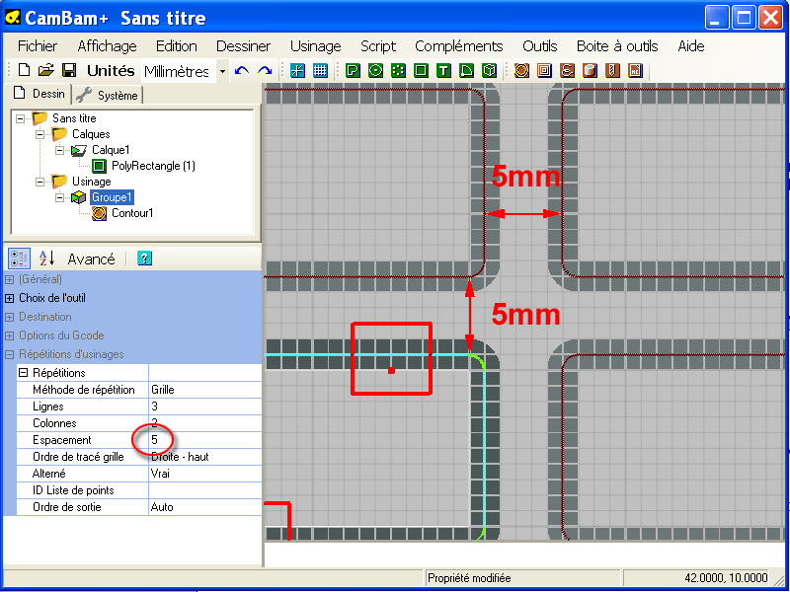The height and width of the screenshot is (592, 790).
Task: Create a new file with toolbar icon
Action: click(24, 70)
